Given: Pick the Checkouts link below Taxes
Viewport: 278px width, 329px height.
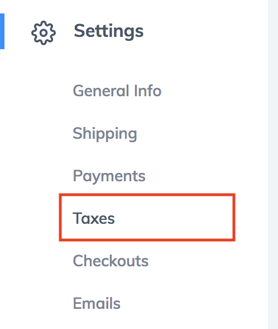Looking at the screenshot, I should tap(111, 261).
